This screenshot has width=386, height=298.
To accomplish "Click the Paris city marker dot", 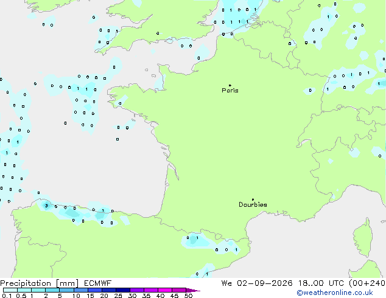I will pyautogui.click(x=230, y=85).
